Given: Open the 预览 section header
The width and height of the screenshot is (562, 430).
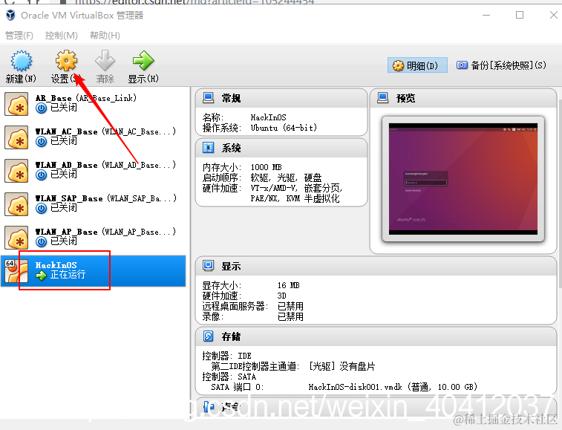Looking at the screenshot, I should pyautogui.click(x=463, y=98).
